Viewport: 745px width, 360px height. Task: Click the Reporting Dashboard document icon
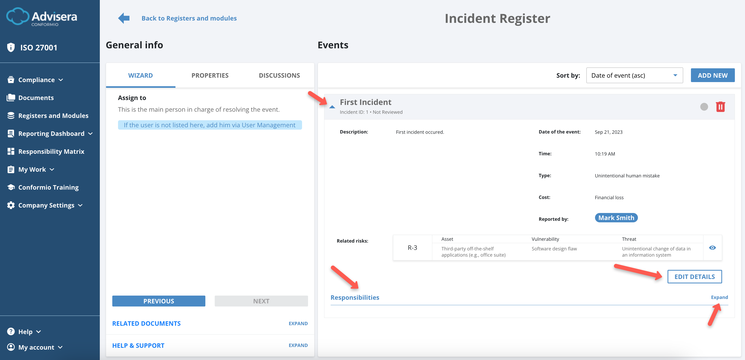click(11, 133)
